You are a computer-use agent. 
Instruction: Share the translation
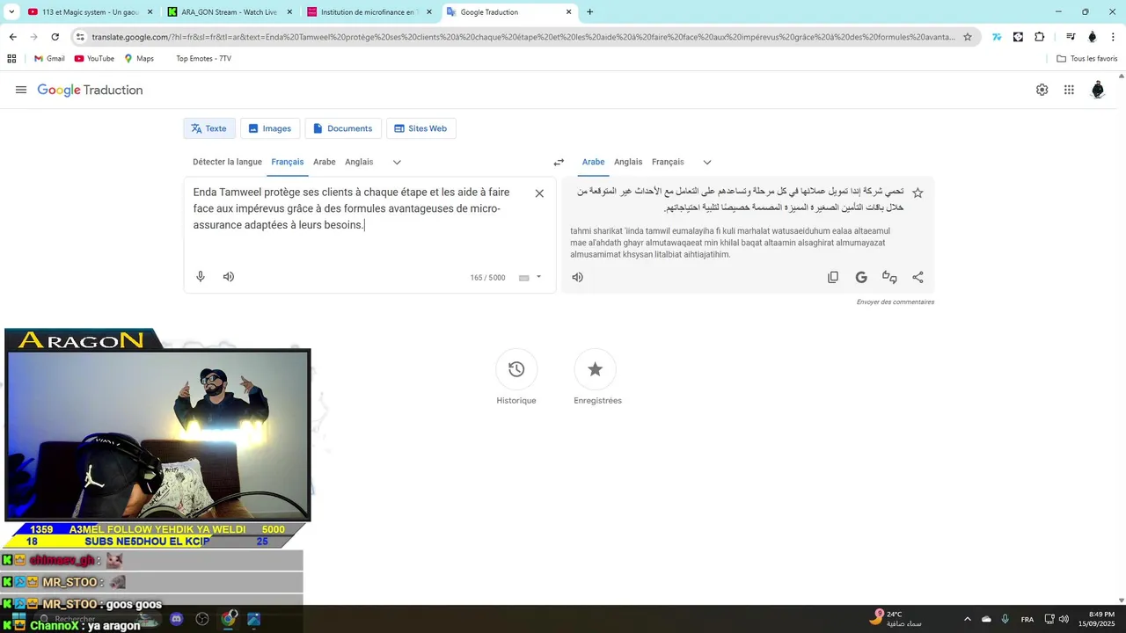pyautogui.click(x=918, y=277)
